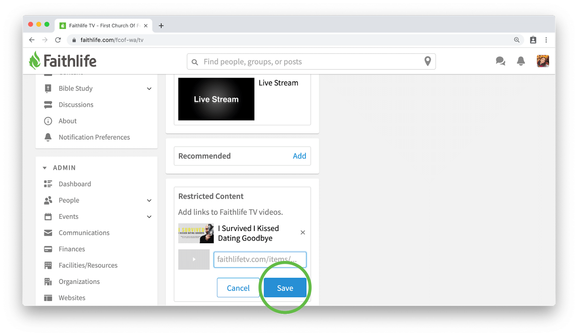Click the Live Stream title text

pyautogui.click(x=279, y=83)
